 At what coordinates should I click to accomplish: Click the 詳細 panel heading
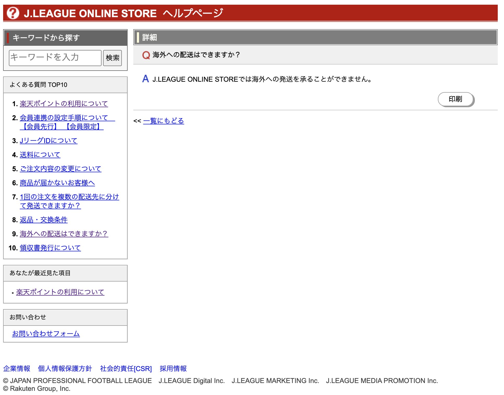point(149,37)
